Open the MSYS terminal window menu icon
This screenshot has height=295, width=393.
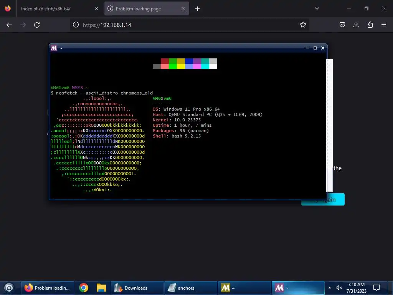(x=54, y=48)
